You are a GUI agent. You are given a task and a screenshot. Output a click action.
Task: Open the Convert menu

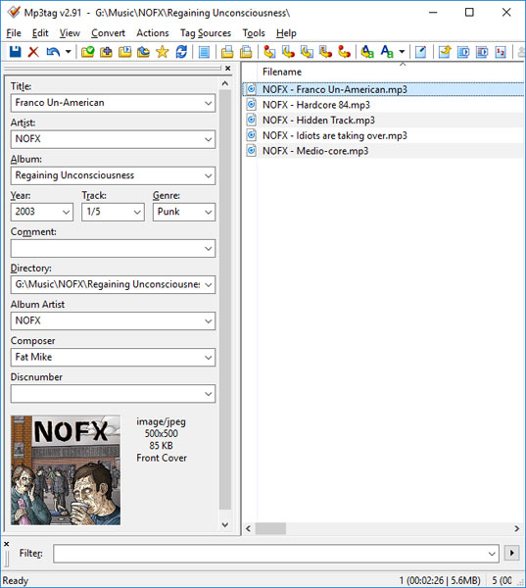(x=108, y=33)
